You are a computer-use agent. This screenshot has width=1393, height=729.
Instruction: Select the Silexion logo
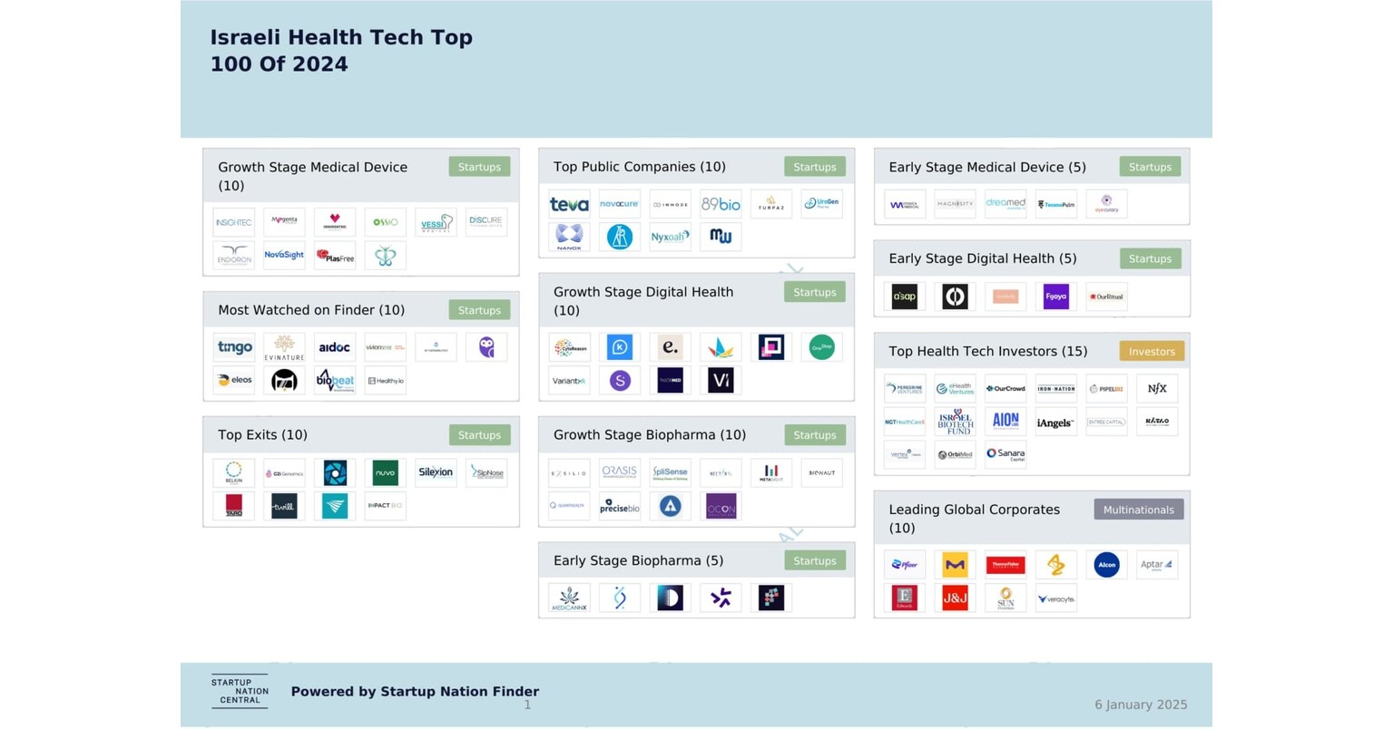[436, 472]
